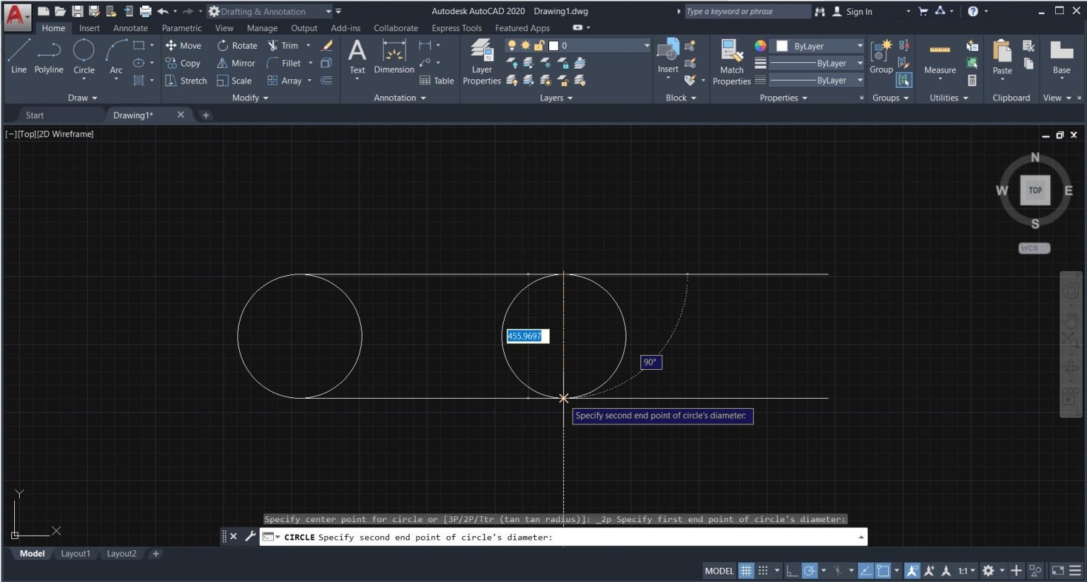Click the TOP face of the ViewCube
Viewport: 1087px width, 582px height.
(1035, 190)
